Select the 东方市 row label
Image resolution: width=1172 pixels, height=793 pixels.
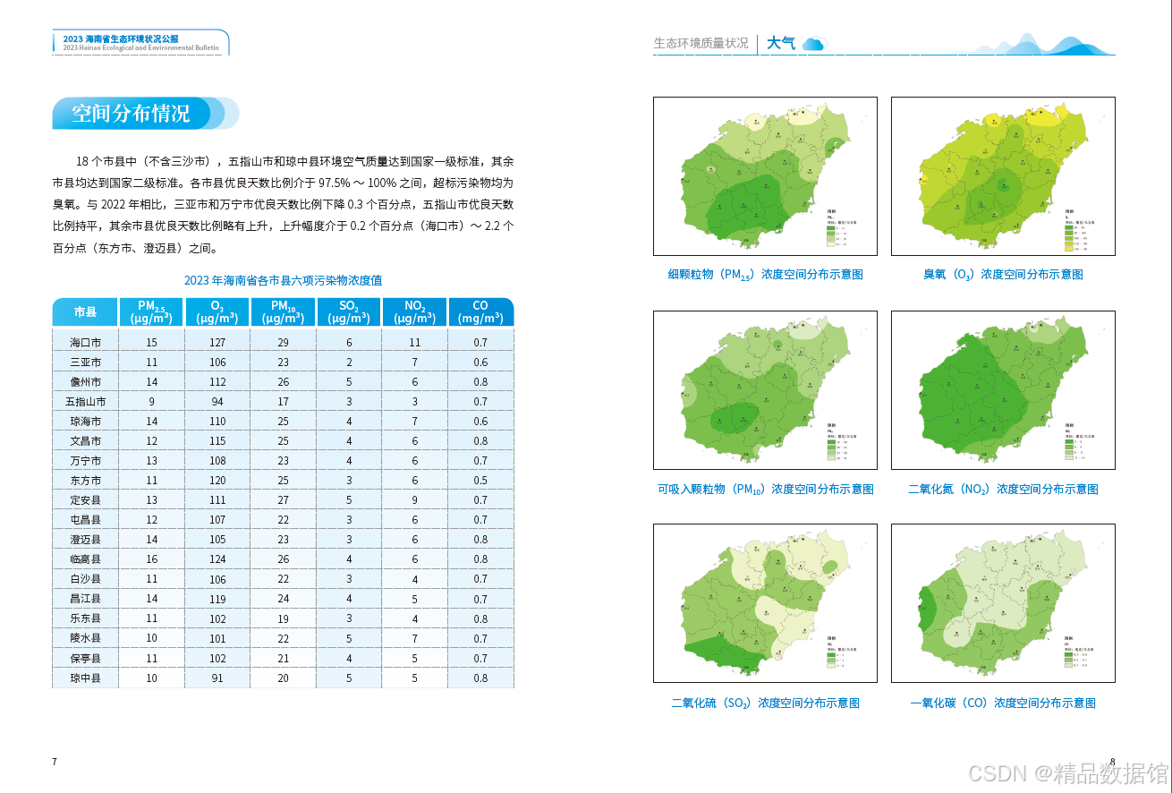(x=86, y=481)
